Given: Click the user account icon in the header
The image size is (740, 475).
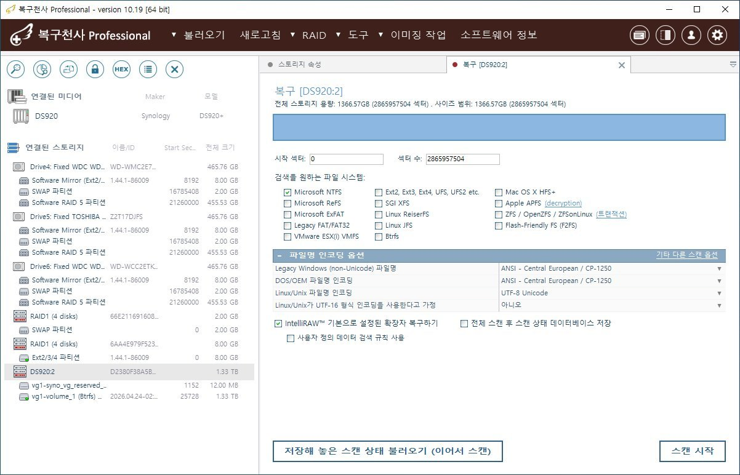Looking at the screenshot, I should tap(691, 35).
